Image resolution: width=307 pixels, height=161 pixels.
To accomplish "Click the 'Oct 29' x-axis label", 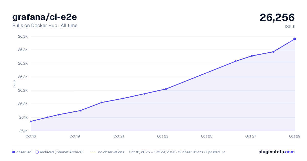I will tap(294, 136).
